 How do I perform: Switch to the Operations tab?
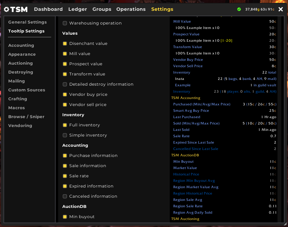131,9
